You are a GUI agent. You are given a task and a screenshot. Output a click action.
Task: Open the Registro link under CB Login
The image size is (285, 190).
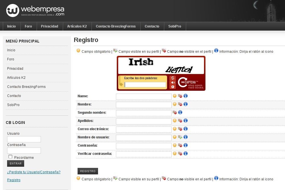14,180
